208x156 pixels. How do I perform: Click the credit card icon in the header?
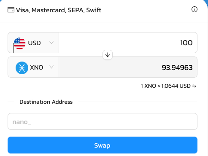(11, 10)
